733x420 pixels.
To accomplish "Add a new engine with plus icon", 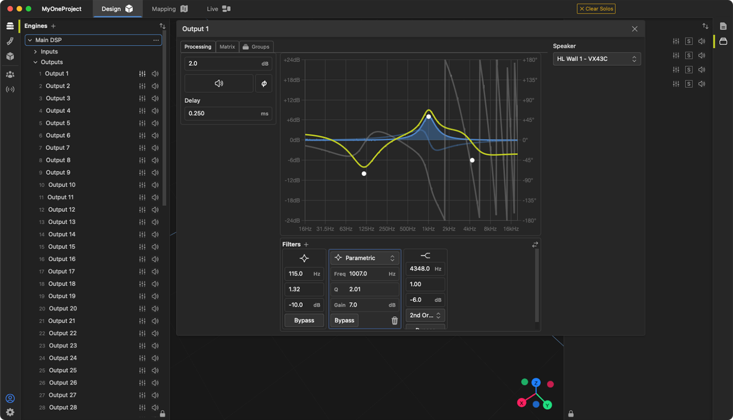I will pos(53,26).
